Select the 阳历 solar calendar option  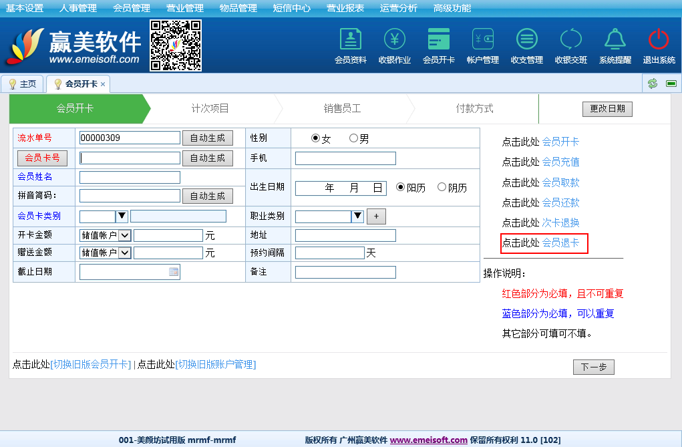[401, 188]
